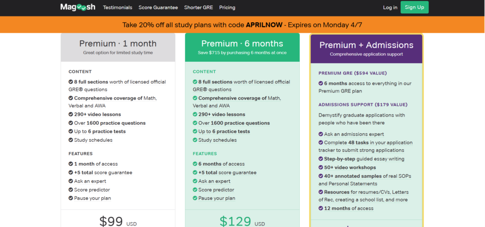Click green checkmark beside Score predictor, 6 months plan
The width and height of the screenshot is (485, 227).
[x=195, y=190]
